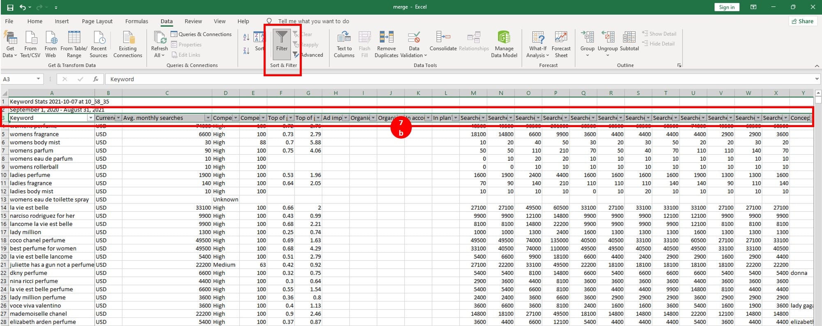This screenshot has width=822, height=326.
Task: Create a Forecast Sheet
Action: click(x=561, y=44)
